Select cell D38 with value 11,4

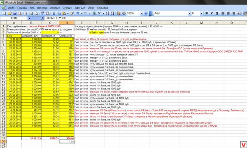point(67,141)
